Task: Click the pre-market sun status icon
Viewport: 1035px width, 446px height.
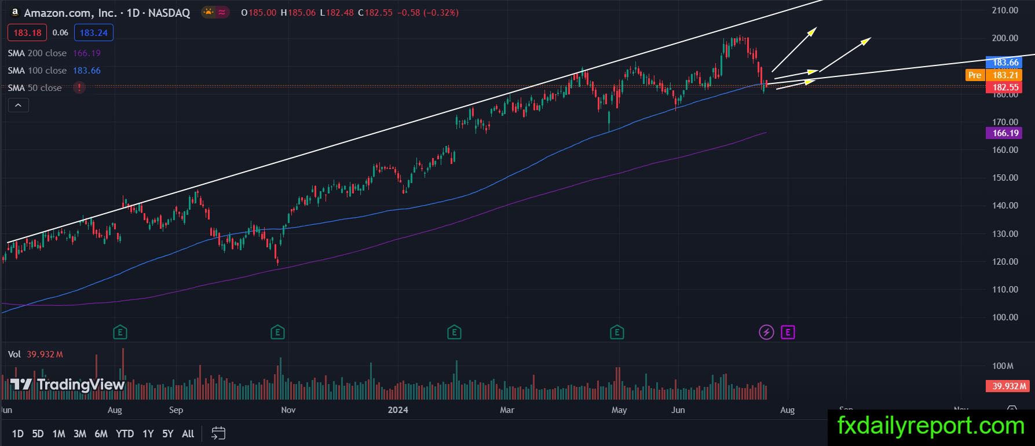Action: pos(207,12)
